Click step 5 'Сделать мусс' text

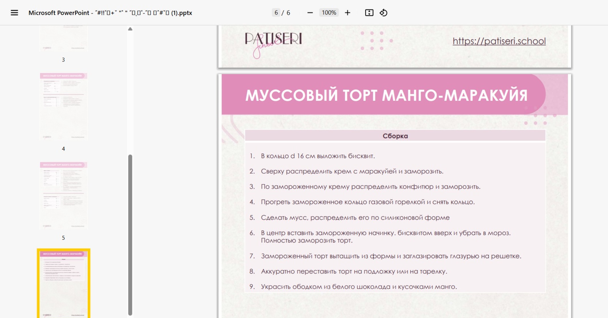(x=355, y=218)
